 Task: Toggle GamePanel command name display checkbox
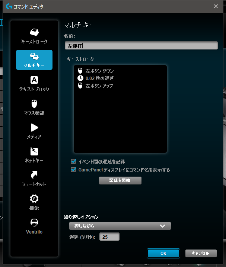73,170
